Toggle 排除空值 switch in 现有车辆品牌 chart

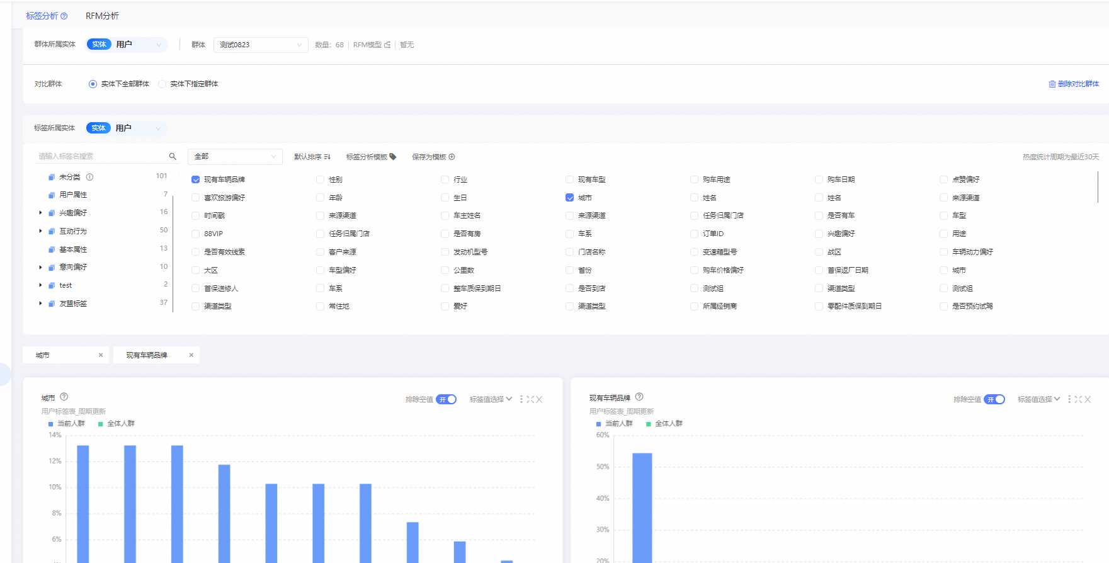coord(994,399)
